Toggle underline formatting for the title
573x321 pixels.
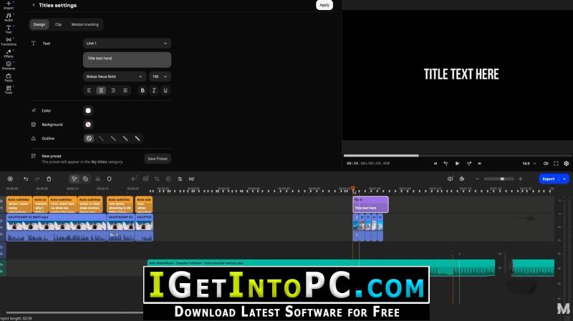coord(165,91)
